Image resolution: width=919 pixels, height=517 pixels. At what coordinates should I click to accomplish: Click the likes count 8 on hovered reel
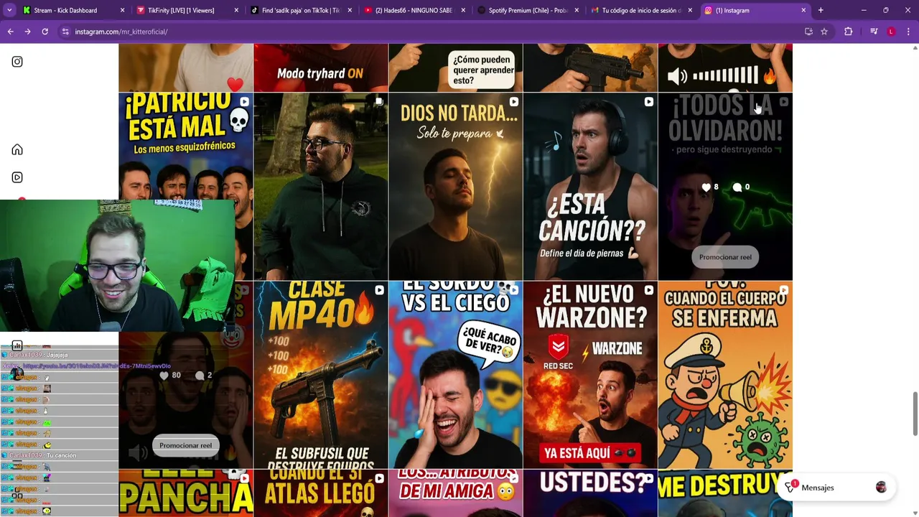tap(710, 187)
